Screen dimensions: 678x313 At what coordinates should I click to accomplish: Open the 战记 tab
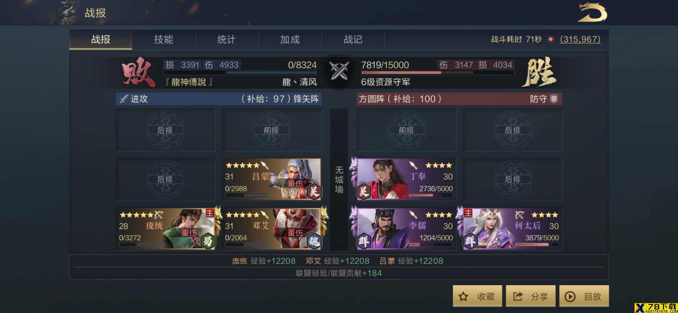[353, 39]
